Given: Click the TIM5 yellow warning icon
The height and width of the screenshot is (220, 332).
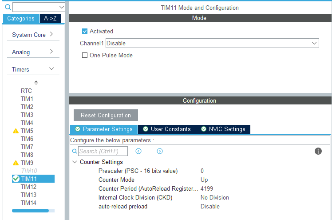Looking at the screenshot, I should point(16,131).
